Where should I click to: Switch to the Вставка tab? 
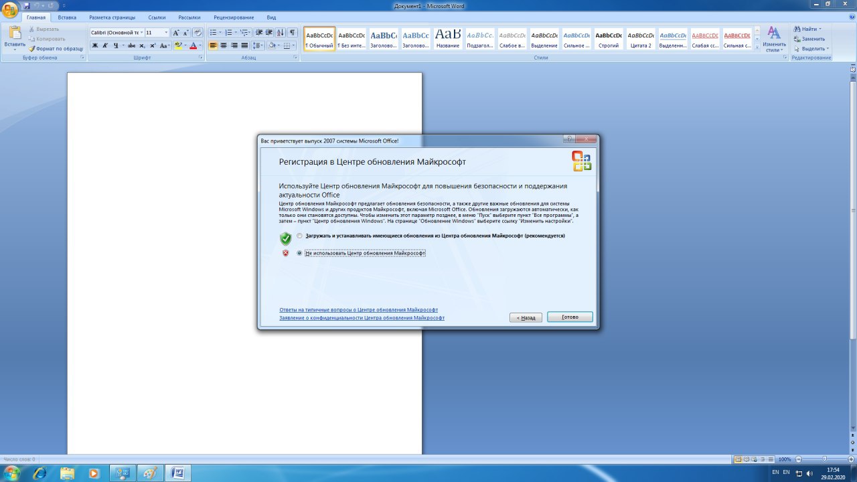(x=67, y=17)
